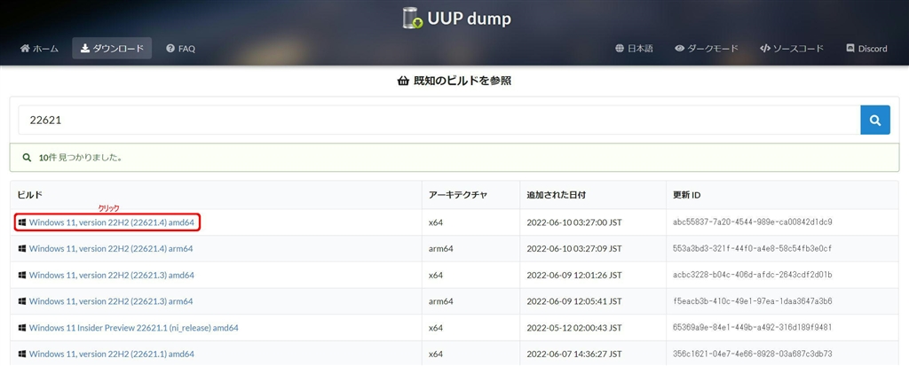Screen dimensions: 909x366
Task: Click Windows logo icon of 22621.1 amd64 row
Action: (22, 354)
